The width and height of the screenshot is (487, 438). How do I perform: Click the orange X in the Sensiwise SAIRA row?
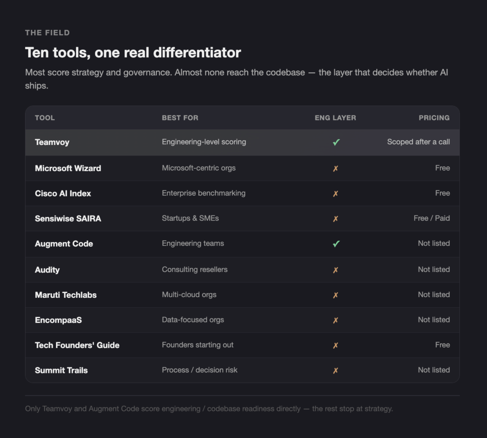coord(335,219)
